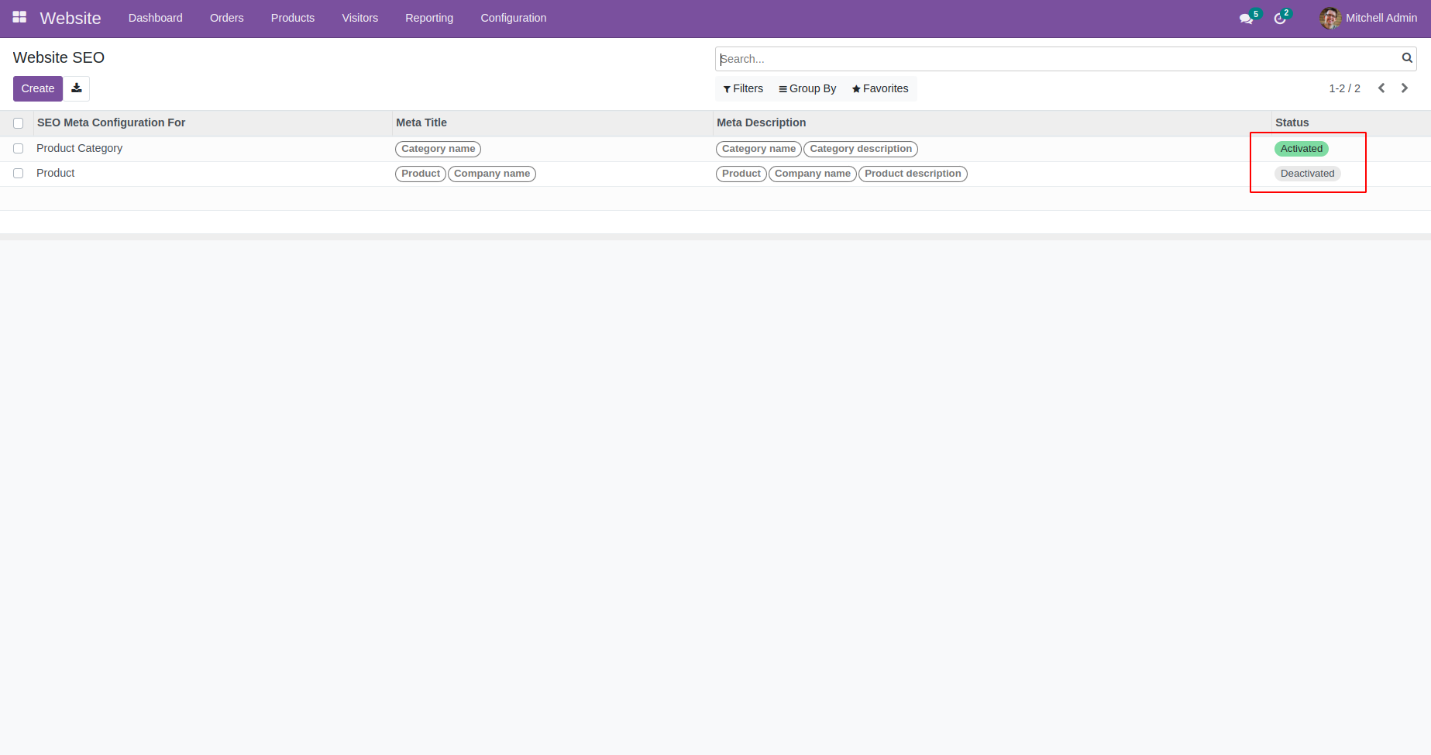Click Mitchell Admin avatar picture

pyautogui.click(x=1330, y=18)
